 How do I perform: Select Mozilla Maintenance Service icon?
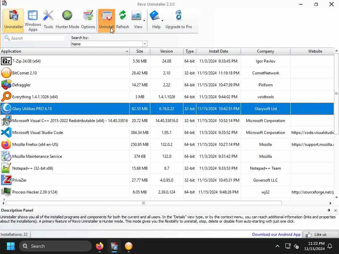pyautogui.click(x=6, y=156)
